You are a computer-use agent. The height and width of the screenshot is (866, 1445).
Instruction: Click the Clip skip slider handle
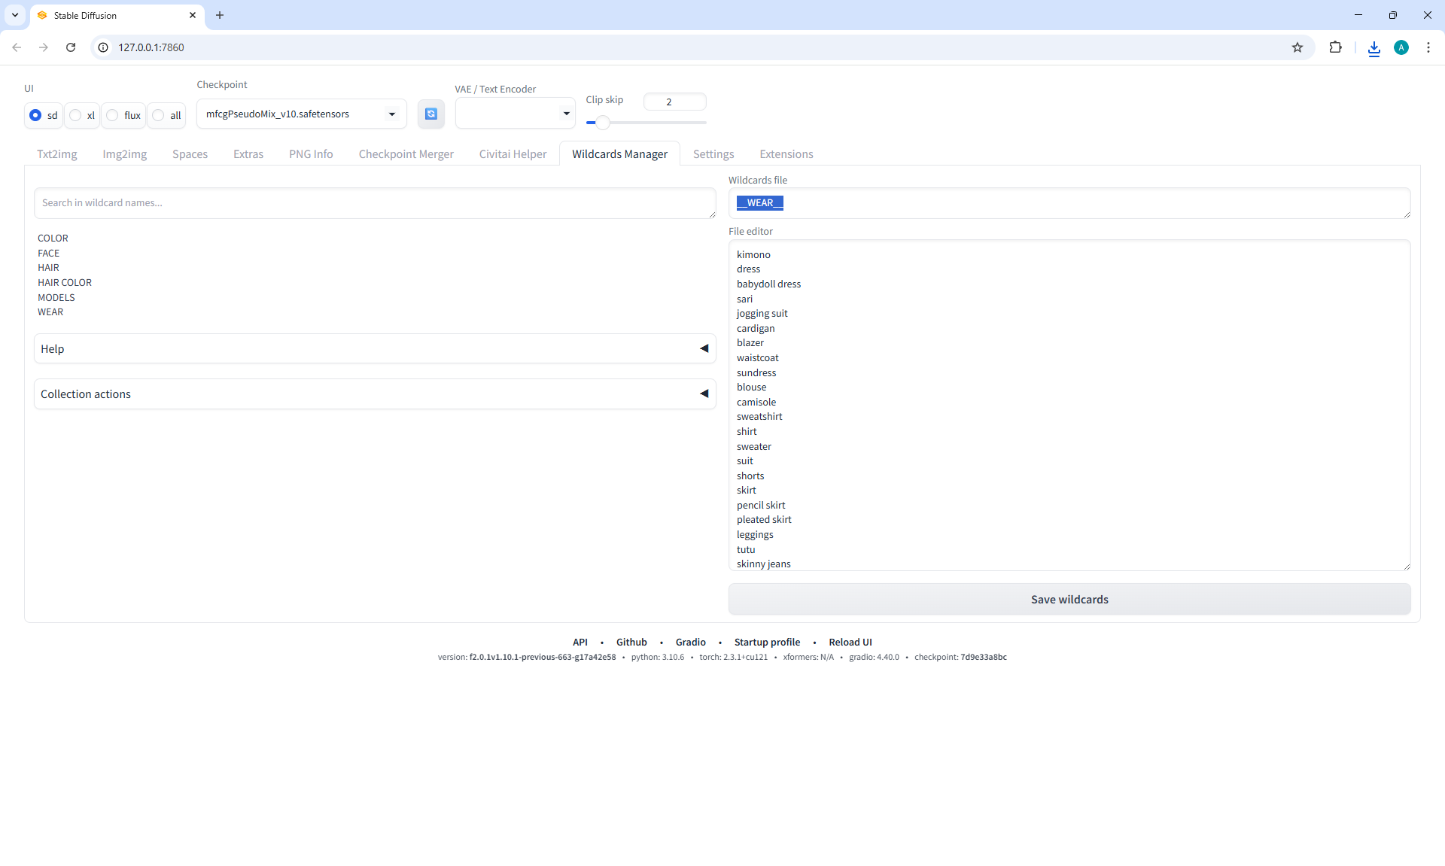pos(602,123)
